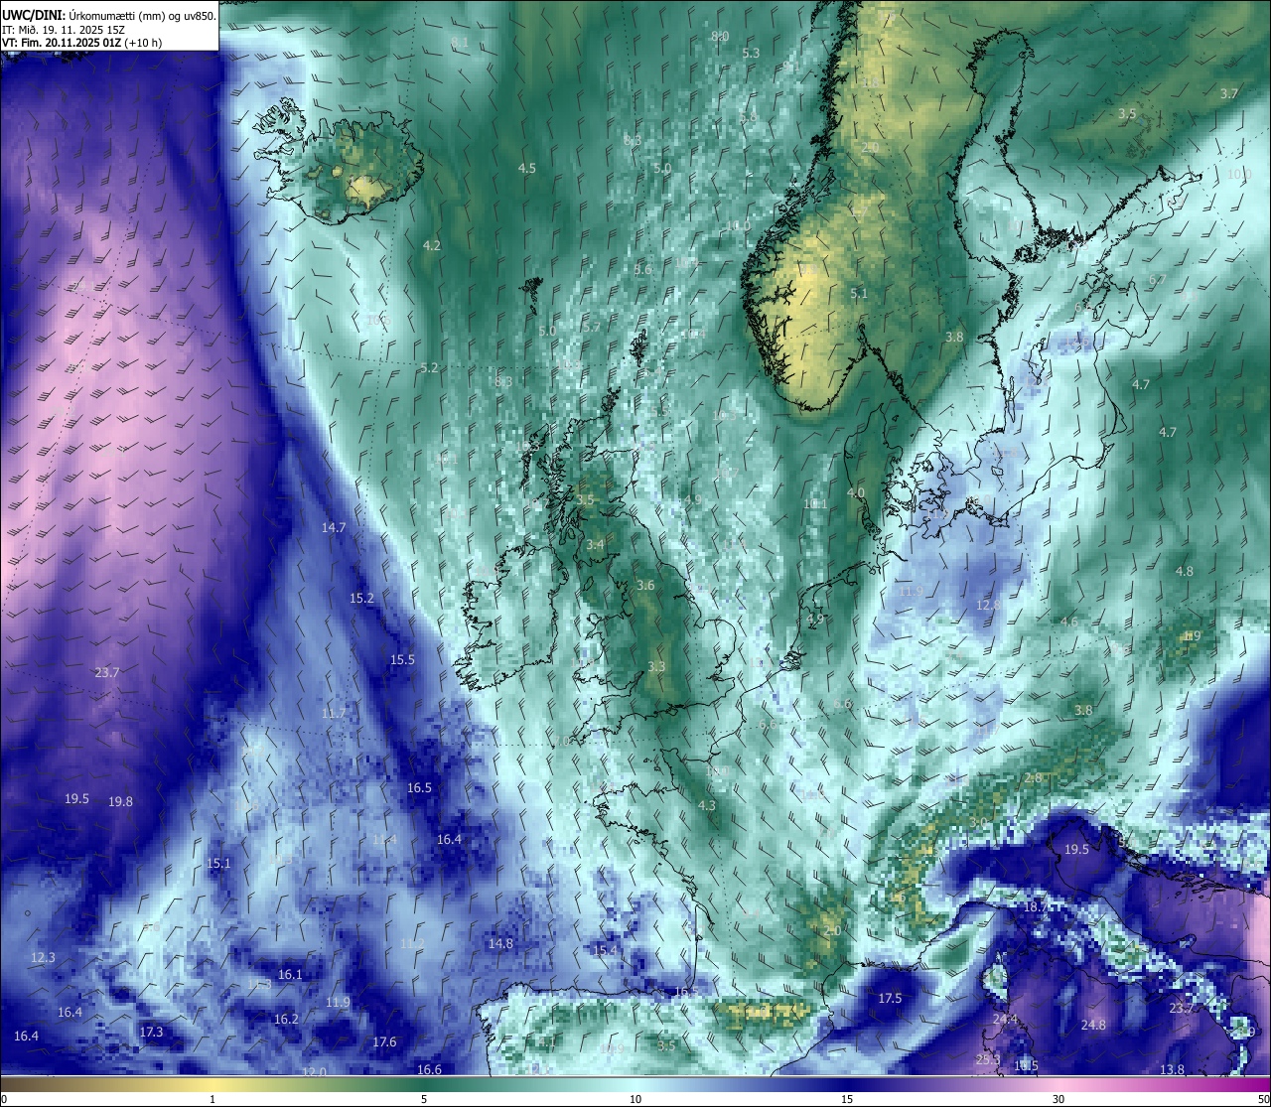The width and height of the screenshot is (1271, 1107).
Task: Click the color scale label 1
Action: 212,1099
